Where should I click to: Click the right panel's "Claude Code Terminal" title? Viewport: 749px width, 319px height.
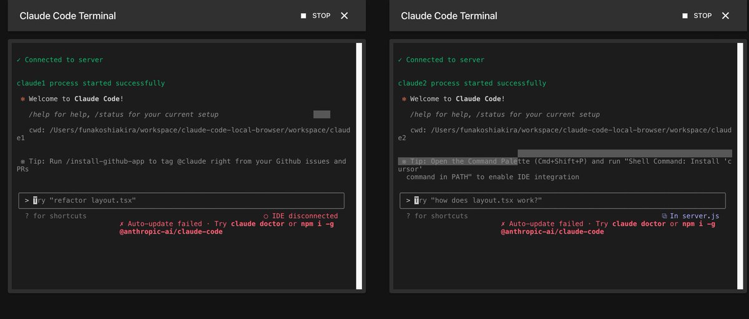449,16
